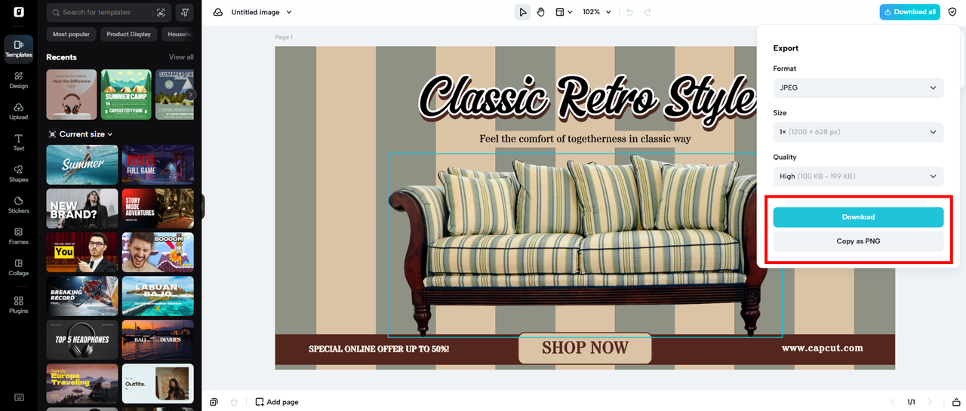
Task: Choose the Breaking Record template thumbnail
Action: (x=82, y=296)
